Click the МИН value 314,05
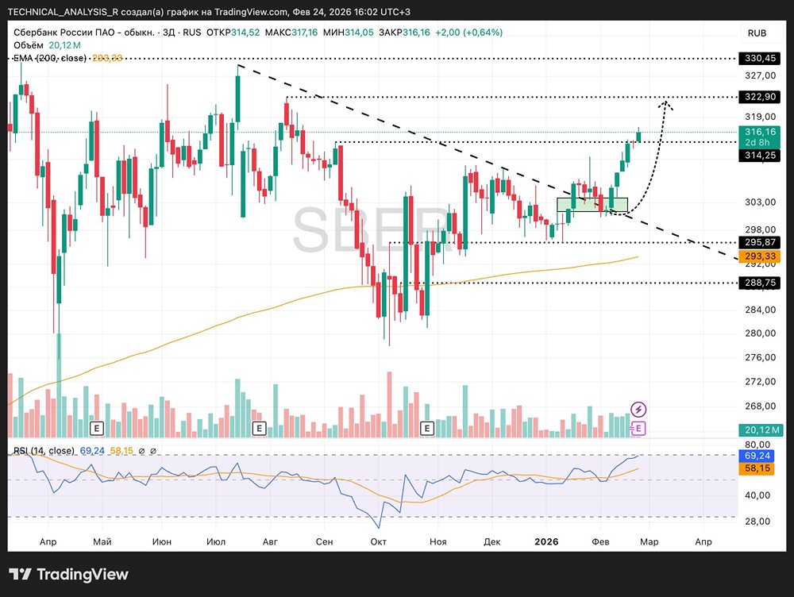794x597 pixels. coord(359,33)
